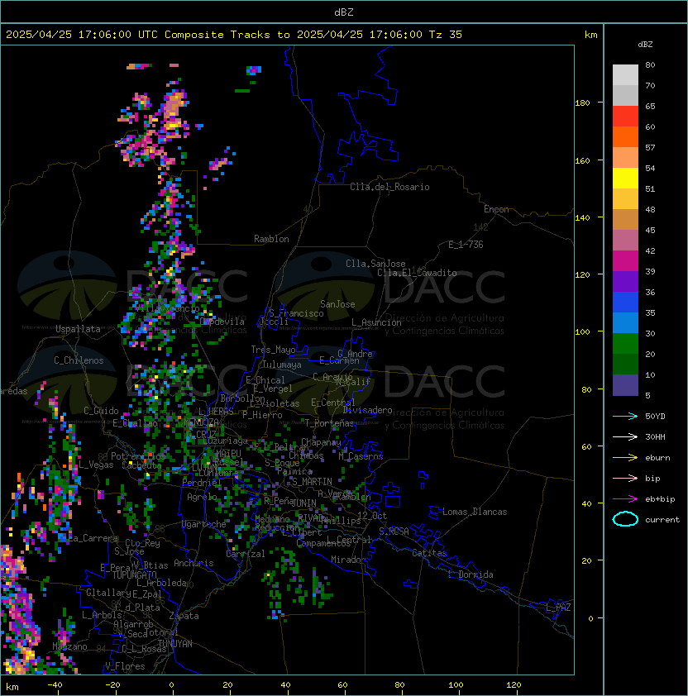Click the pink bip arrow in legend
The image size is (688, 696).
click(x=625, y=478)
